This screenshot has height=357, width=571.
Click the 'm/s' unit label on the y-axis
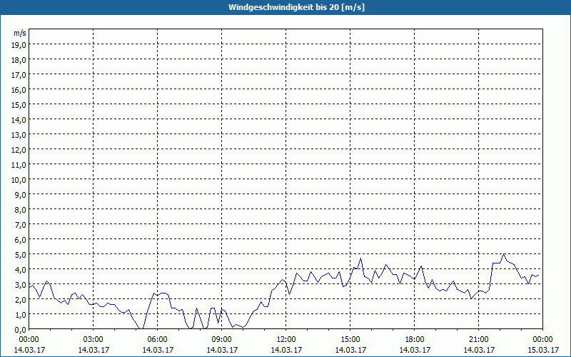coord(20,33)
